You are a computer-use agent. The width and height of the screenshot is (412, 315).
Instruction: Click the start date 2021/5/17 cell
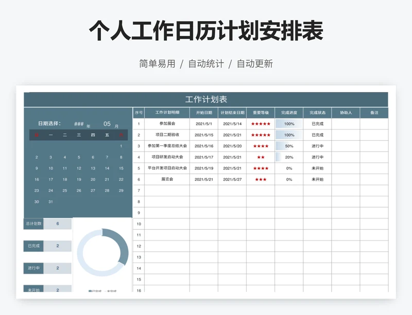click(x=204, y=157)
